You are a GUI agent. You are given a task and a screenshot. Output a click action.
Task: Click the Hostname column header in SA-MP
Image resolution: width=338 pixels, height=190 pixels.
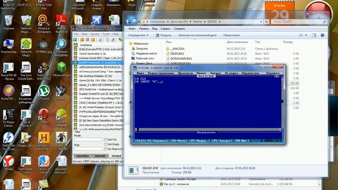(x=86, y=45)
